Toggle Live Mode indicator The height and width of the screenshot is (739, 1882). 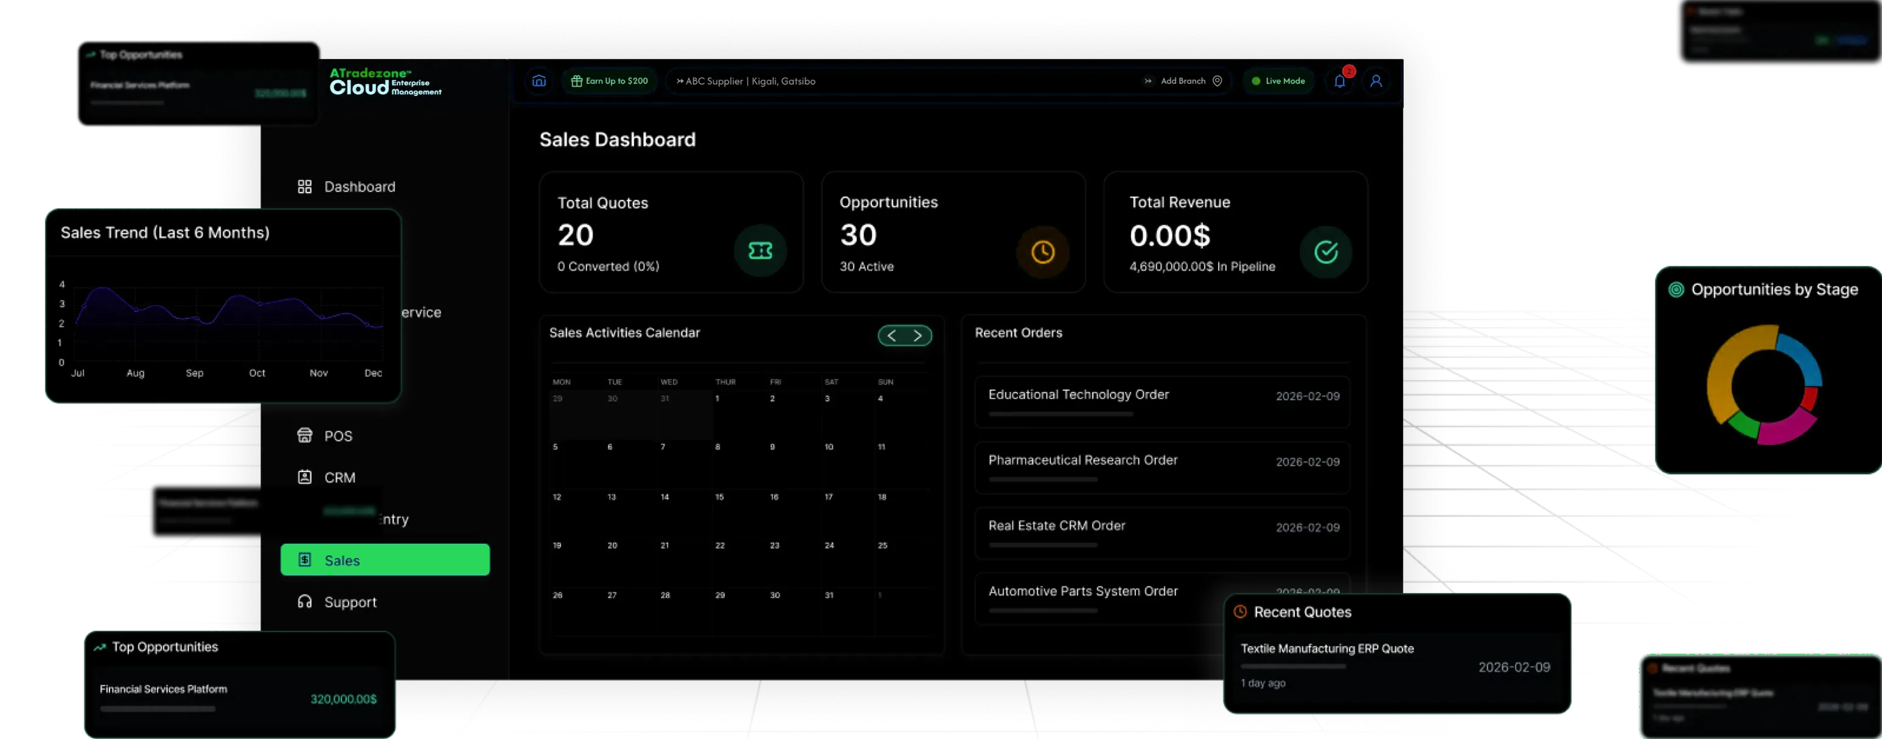[x=1278, y=81]
